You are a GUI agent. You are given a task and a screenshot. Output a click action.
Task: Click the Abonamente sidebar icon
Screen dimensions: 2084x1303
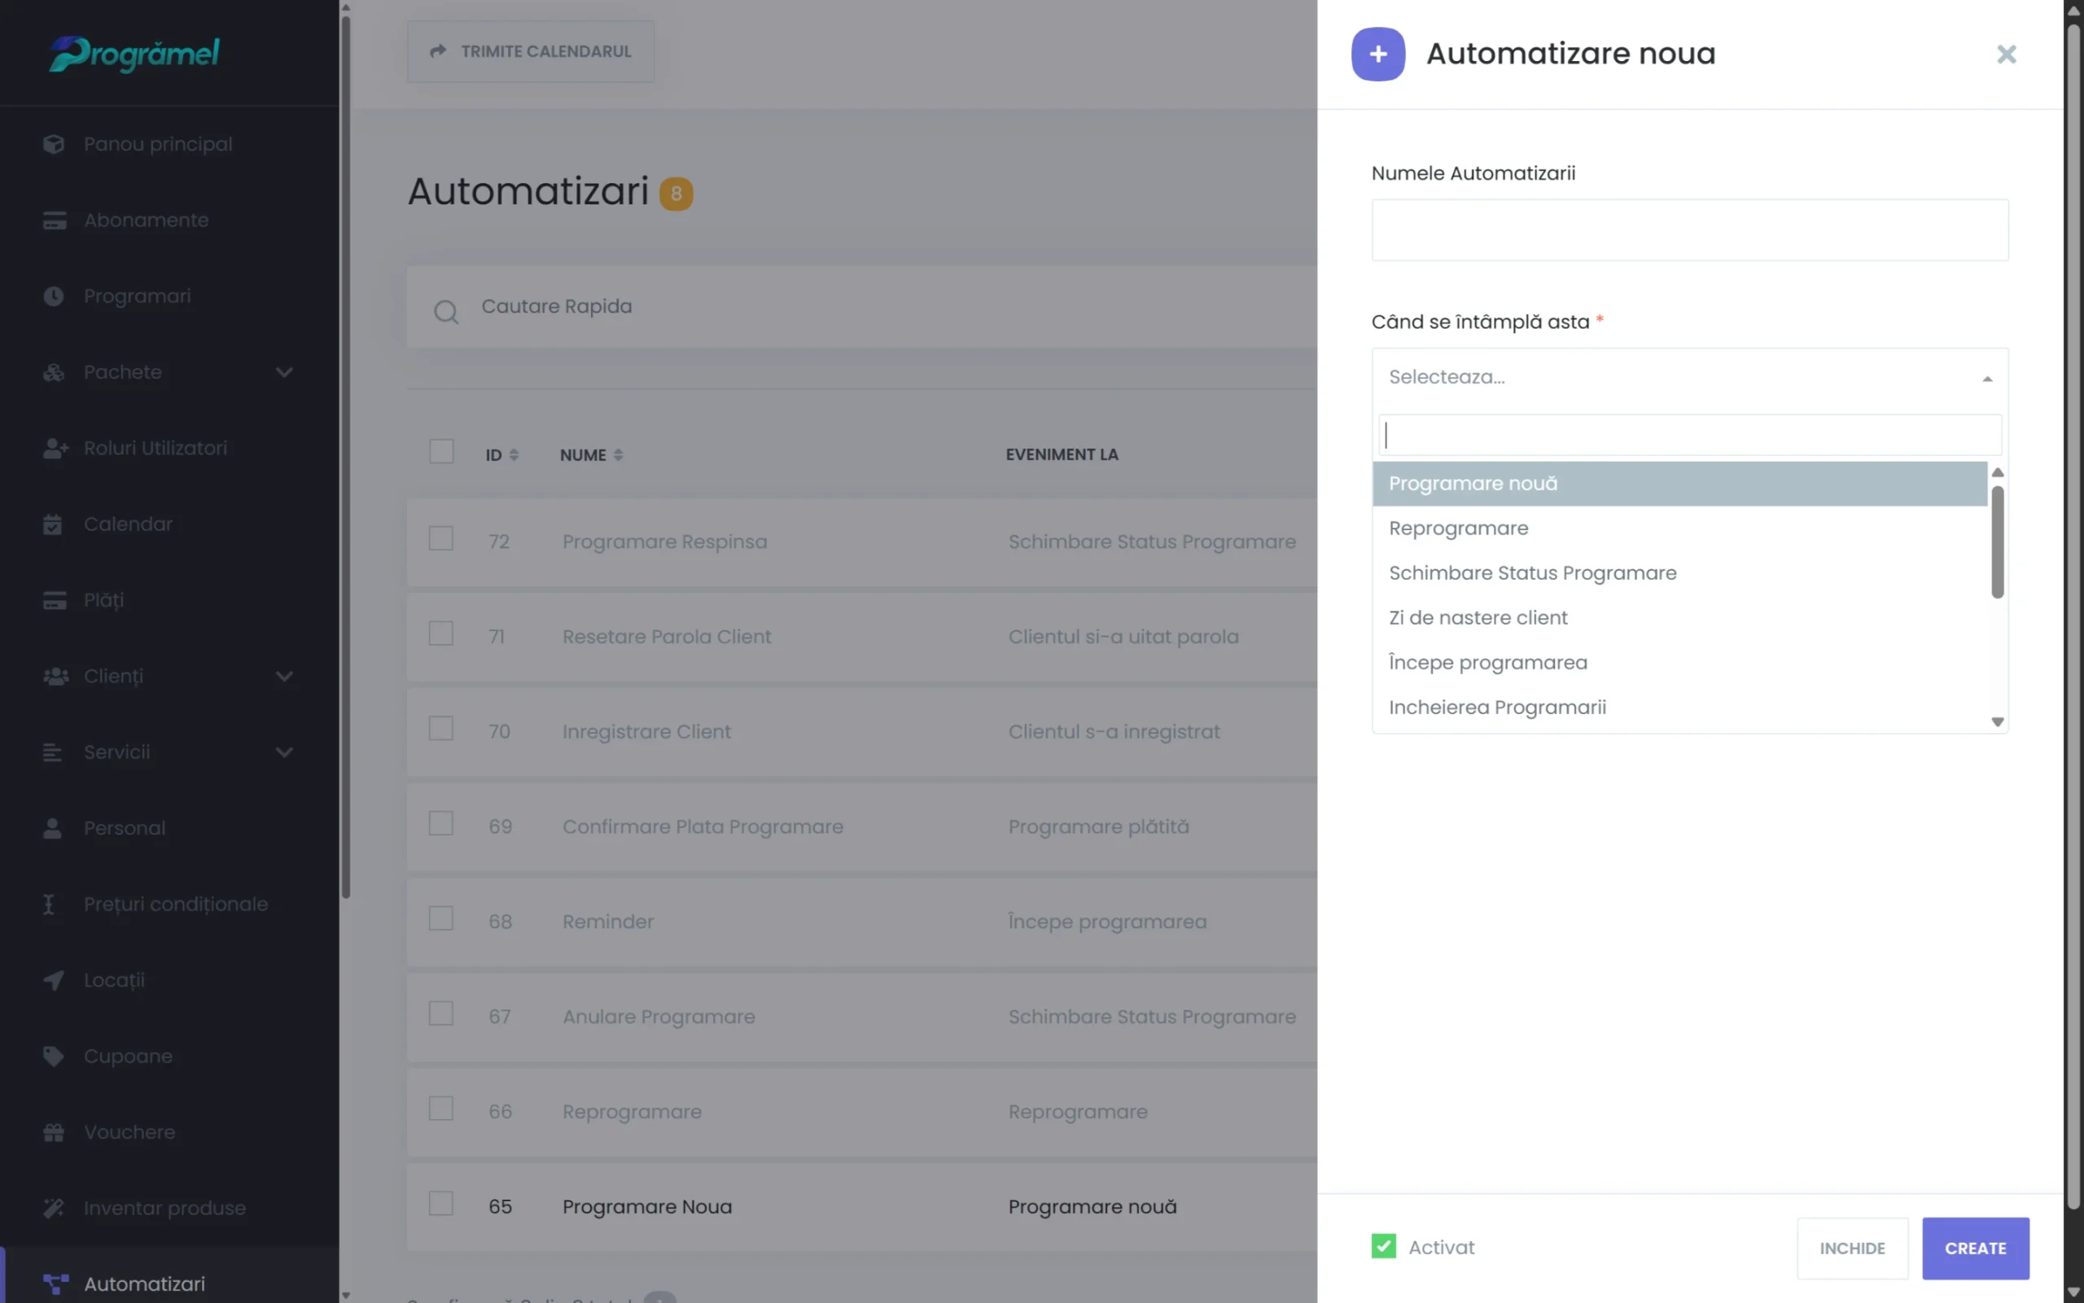pos(54,220)
